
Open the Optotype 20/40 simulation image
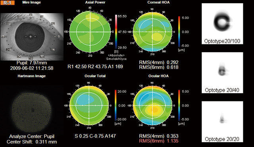pos(222,73)
